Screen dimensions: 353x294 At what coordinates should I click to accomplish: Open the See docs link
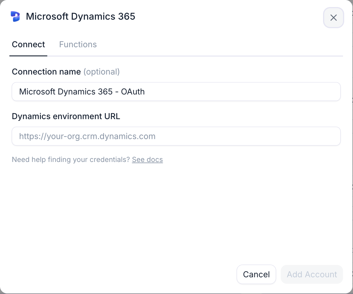pyautogui.click(x=147, y=160)
